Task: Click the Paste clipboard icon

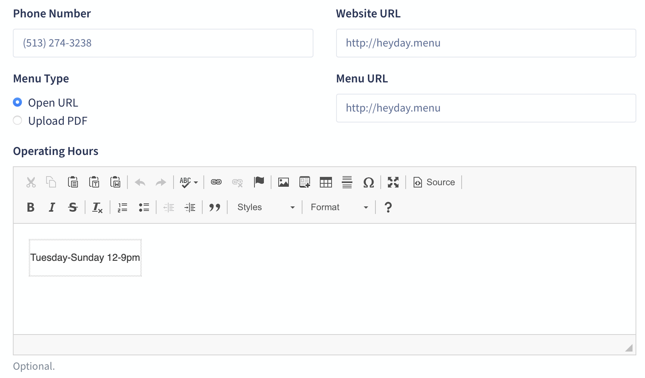Action: pos(73,182)
